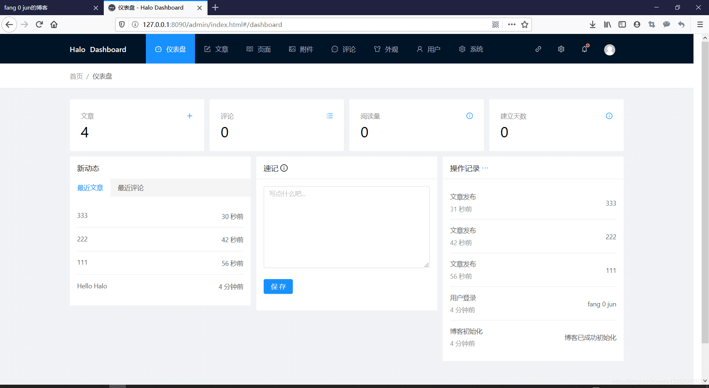This screenshot has height=388, width=709.
Task: Click the chat bubble icon in Firefox toolbar
Action: click(x=667, y=24)
